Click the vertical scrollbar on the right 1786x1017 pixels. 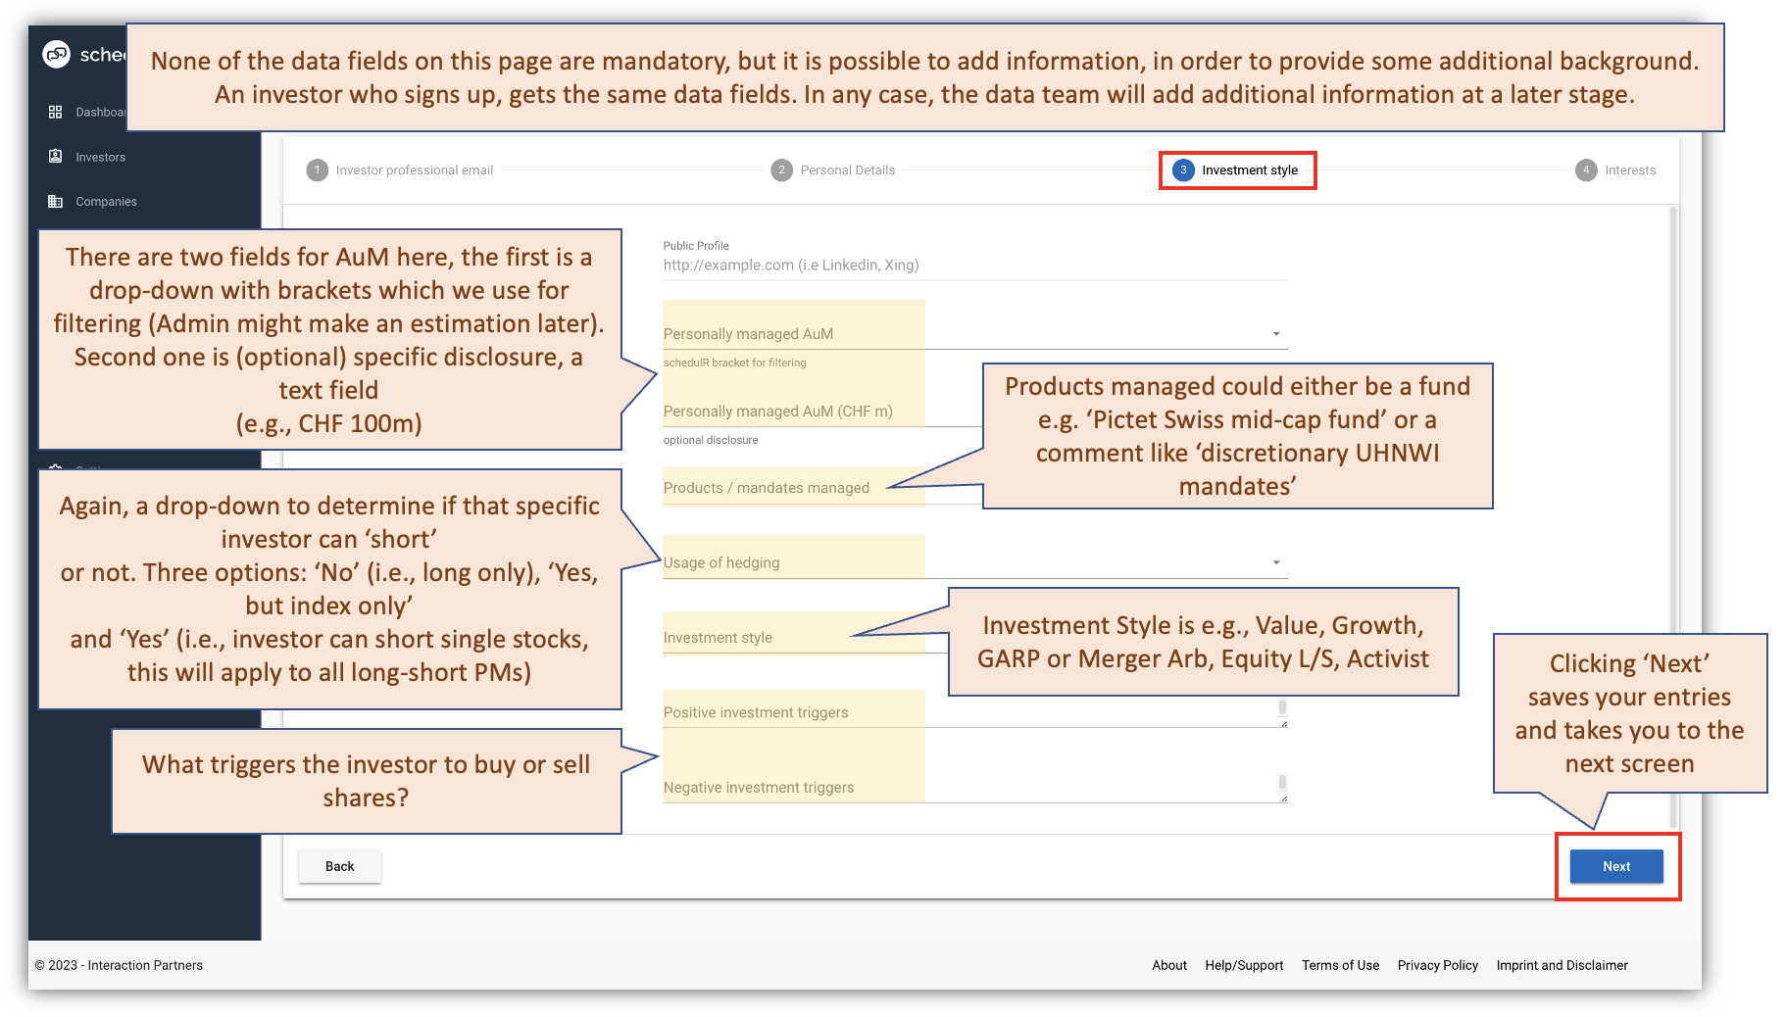pos(1673,392)
